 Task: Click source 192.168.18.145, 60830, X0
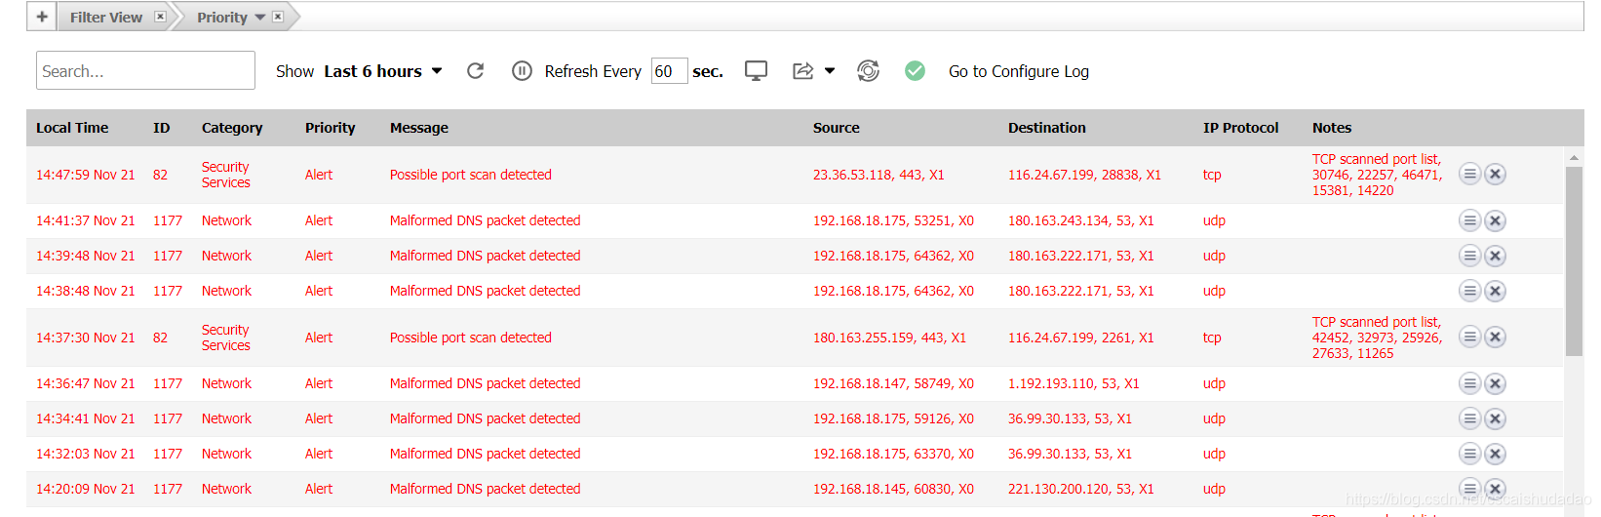point(893,489)
